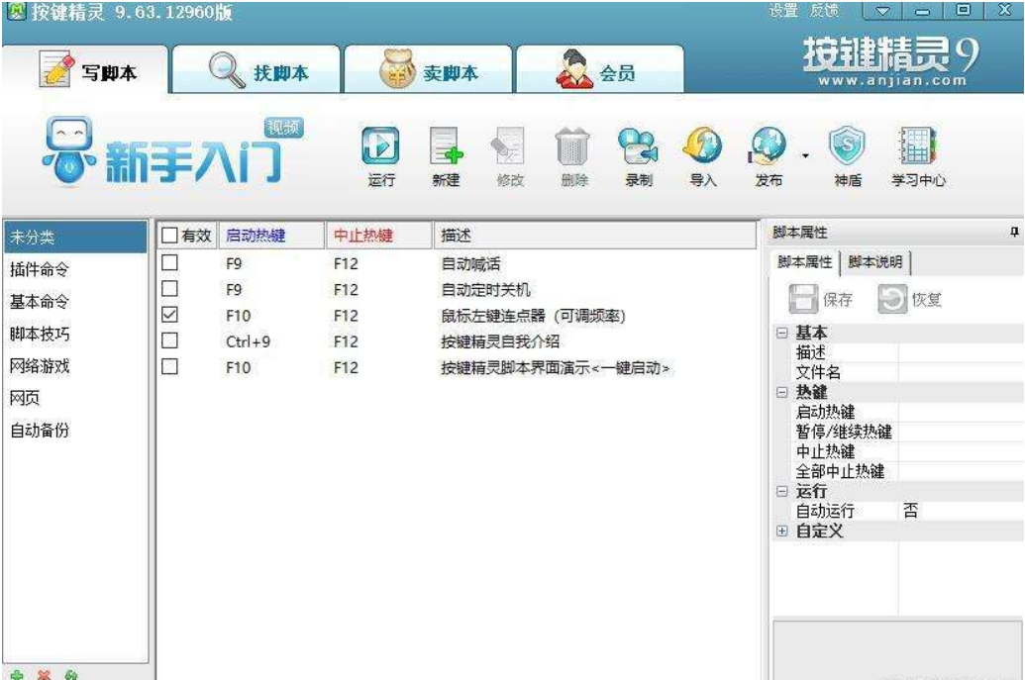This screenshot has width=1025, height=680.
Task: Sort by the 描述 column header
Action: [x=595, y=236]
